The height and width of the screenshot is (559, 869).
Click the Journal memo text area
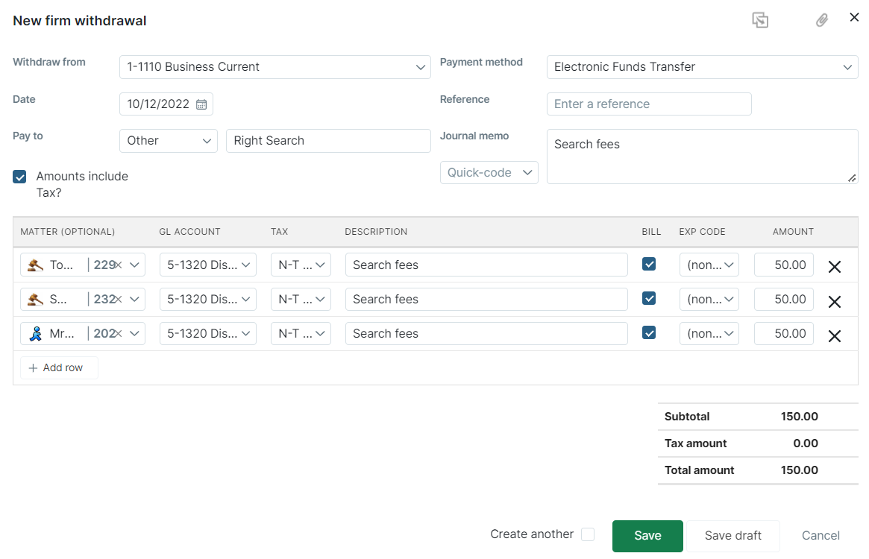(702, 157)
